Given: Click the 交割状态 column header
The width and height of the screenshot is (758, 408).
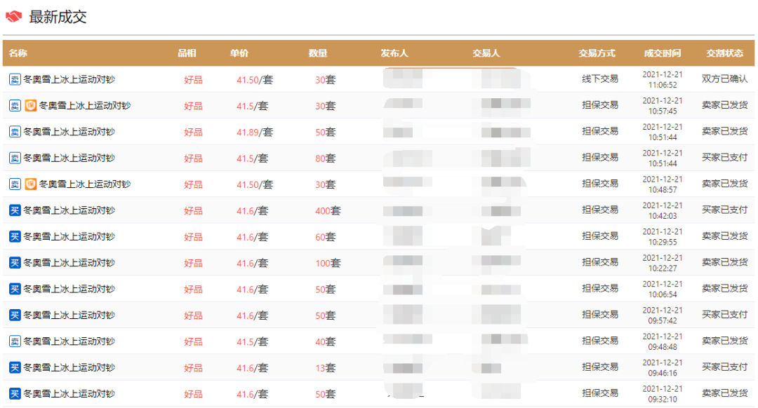Looking at the screenshot, I should 724,53.
